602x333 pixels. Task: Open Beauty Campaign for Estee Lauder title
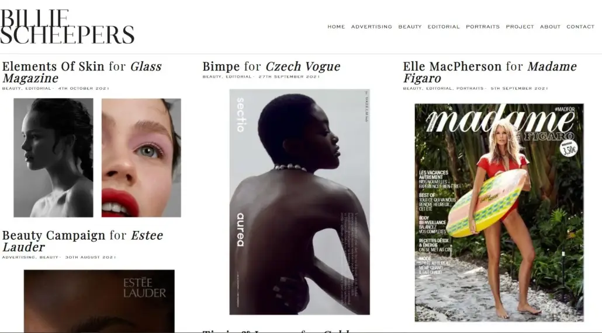point(82,241)
